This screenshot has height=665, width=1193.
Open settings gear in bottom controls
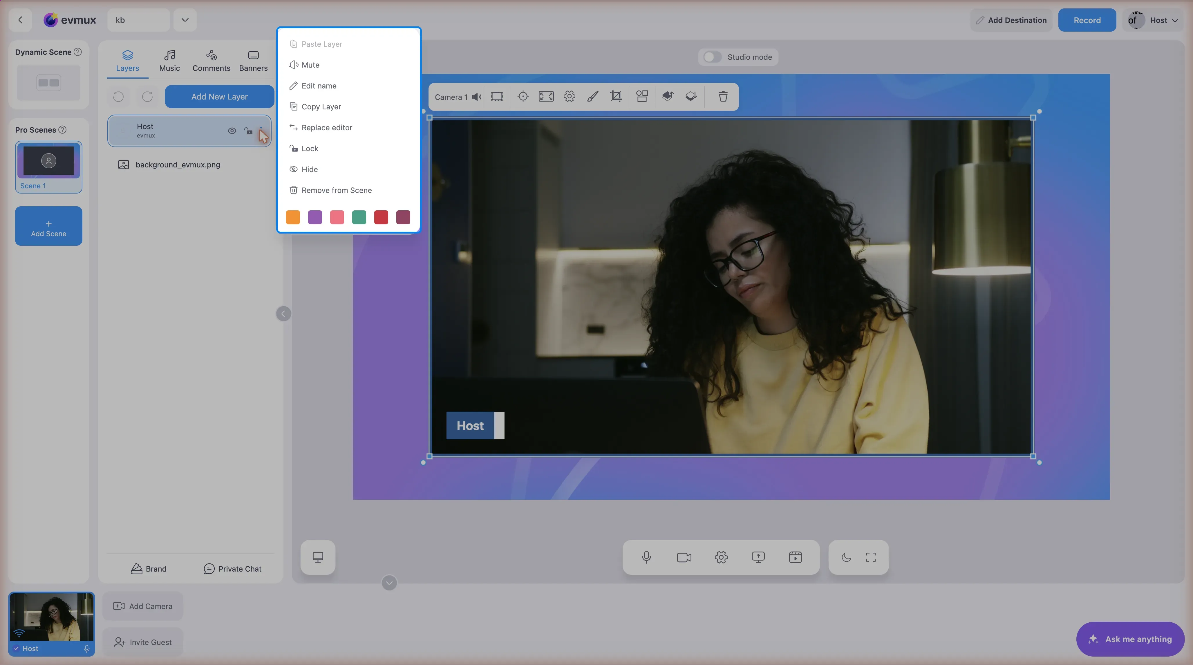point(721,557)
